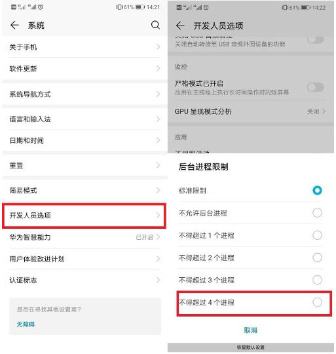Toggle the 严格模式已开启 switch

(x=316, y=87)
